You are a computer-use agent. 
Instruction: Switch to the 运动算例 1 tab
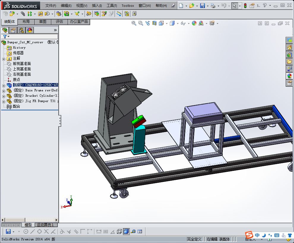coord(45,225)
